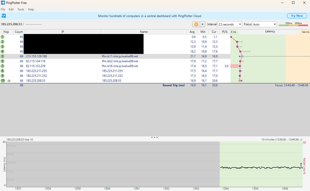Viewport: 310px width, 191px height.
Task: Select the green hop 1 circle
Action: 3,37
